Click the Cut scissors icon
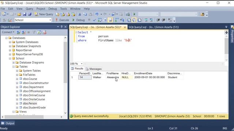The width and height of the screenshot is (234, 131). click(x=80, y=14)
